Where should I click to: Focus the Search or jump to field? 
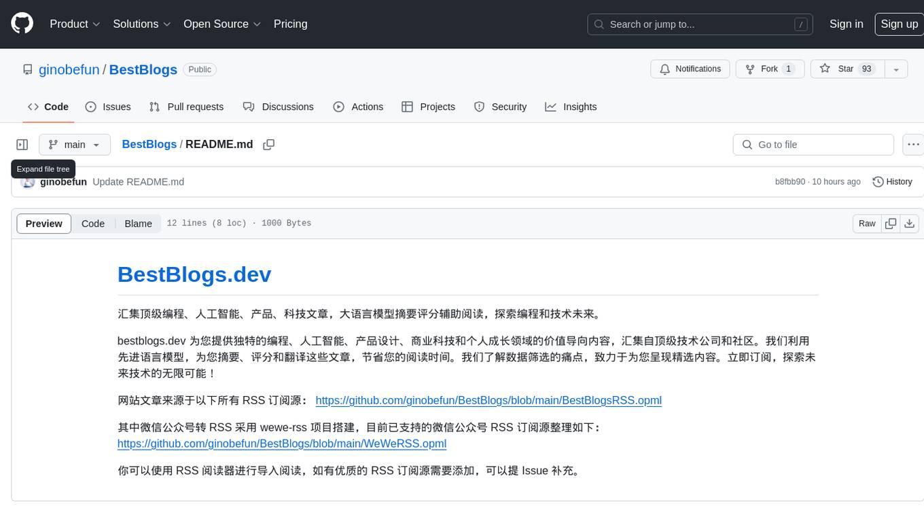701,24
